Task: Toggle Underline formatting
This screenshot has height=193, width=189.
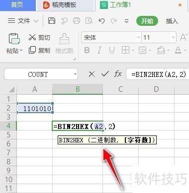Action: [112, 50]
